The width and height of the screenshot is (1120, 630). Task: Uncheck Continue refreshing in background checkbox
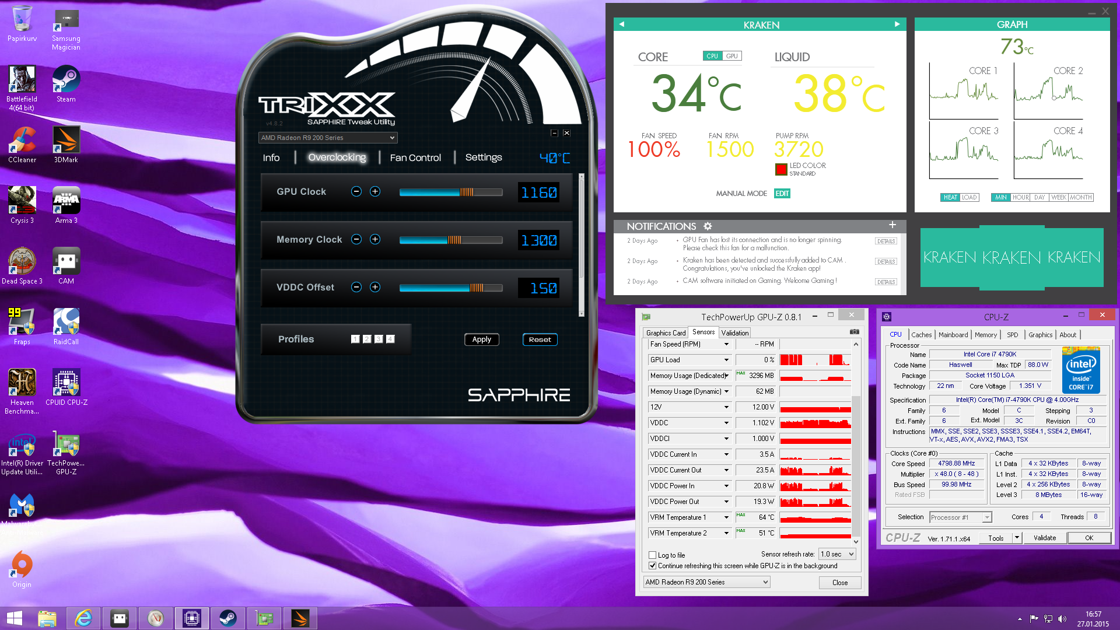(x=653, y=566)
